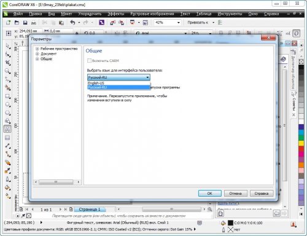Screen dimensions: 307x236
Task: Click the Export icon in toolbar
Action: click(121, 23)
